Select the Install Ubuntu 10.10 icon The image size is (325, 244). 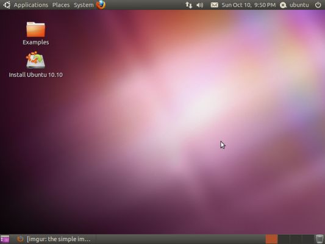coord(35,60)
